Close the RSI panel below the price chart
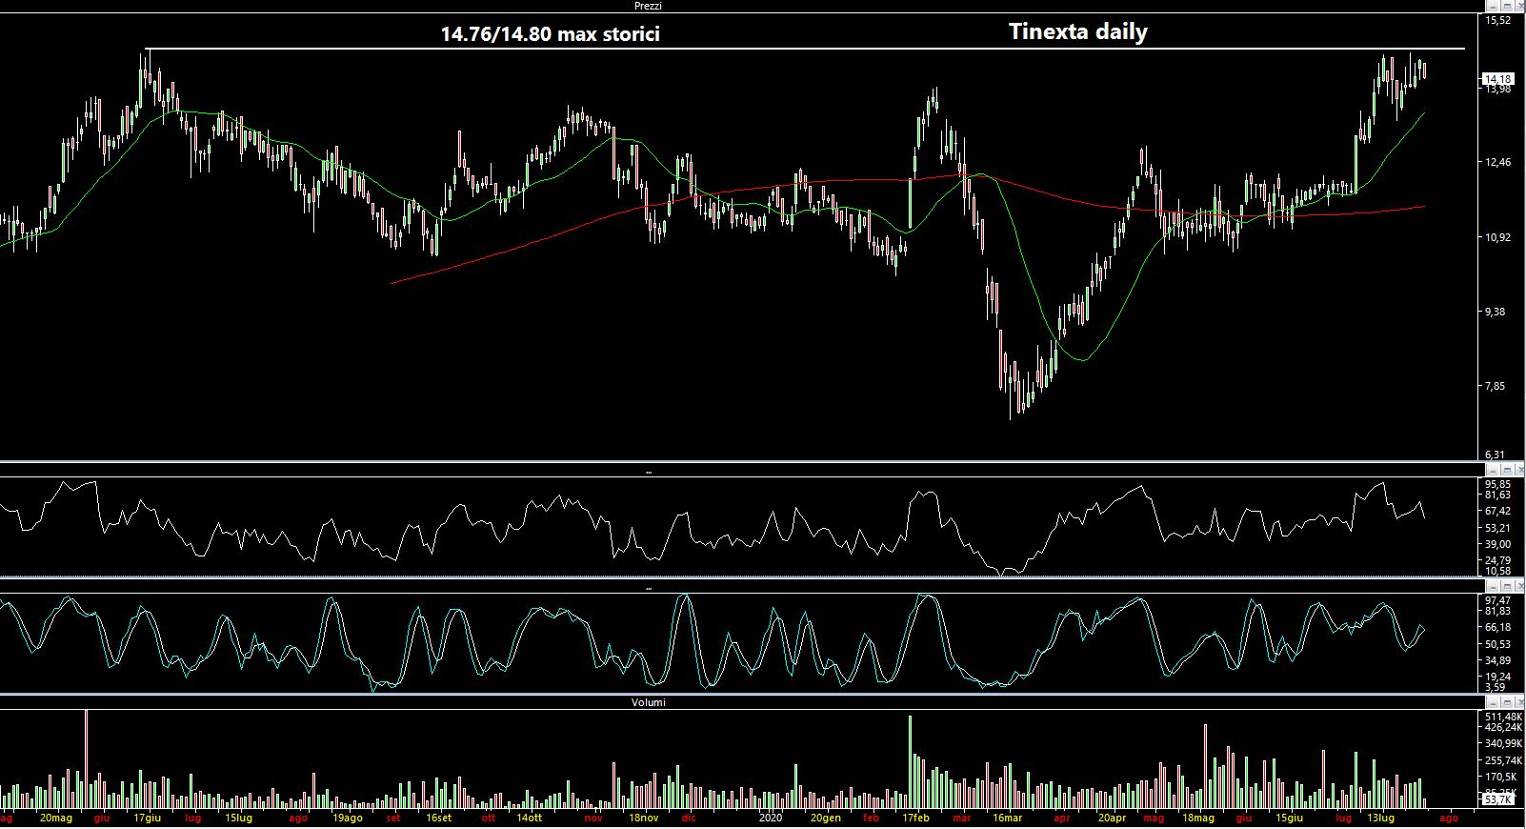 [1517, 471]
